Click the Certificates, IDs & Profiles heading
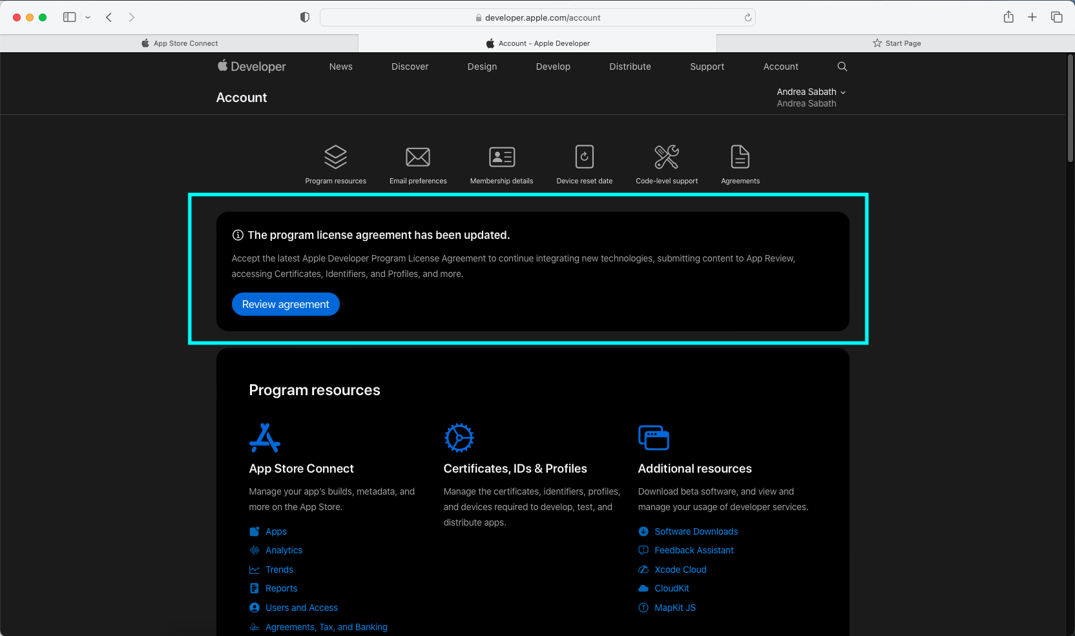The height and width of the screenshot is (636, 1075). (515, 469)
